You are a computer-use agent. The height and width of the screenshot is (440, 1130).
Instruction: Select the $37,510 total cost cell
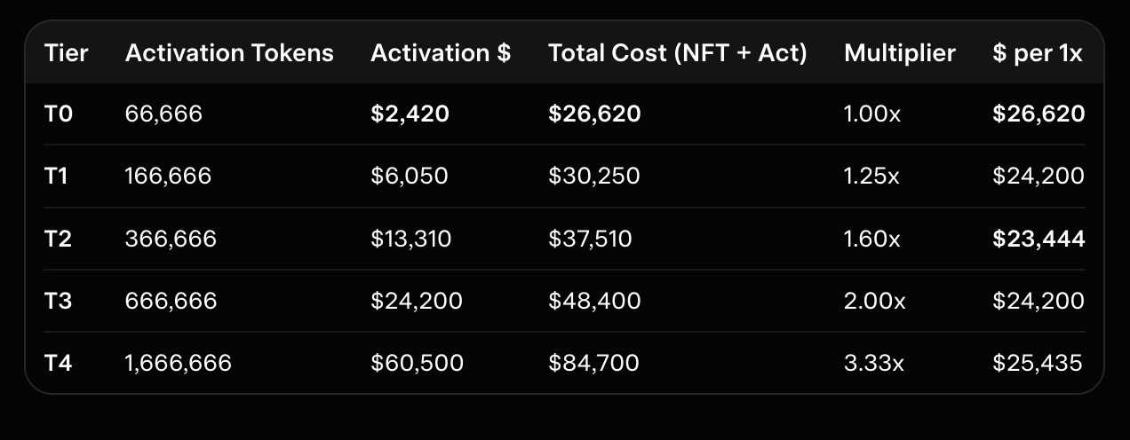pos(590,238)
